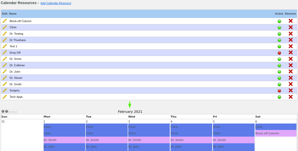
Task: Deactivate Dr. Colleran
Action: 280,65
